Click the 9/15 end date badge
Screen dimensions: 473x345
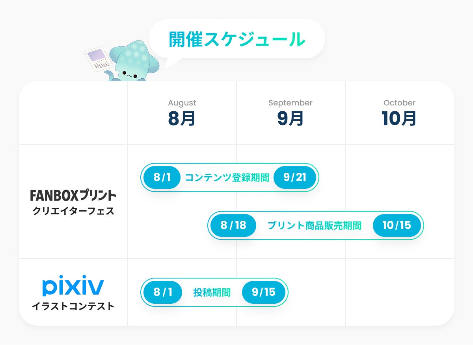pyautogui.click(x=263, y=292)
